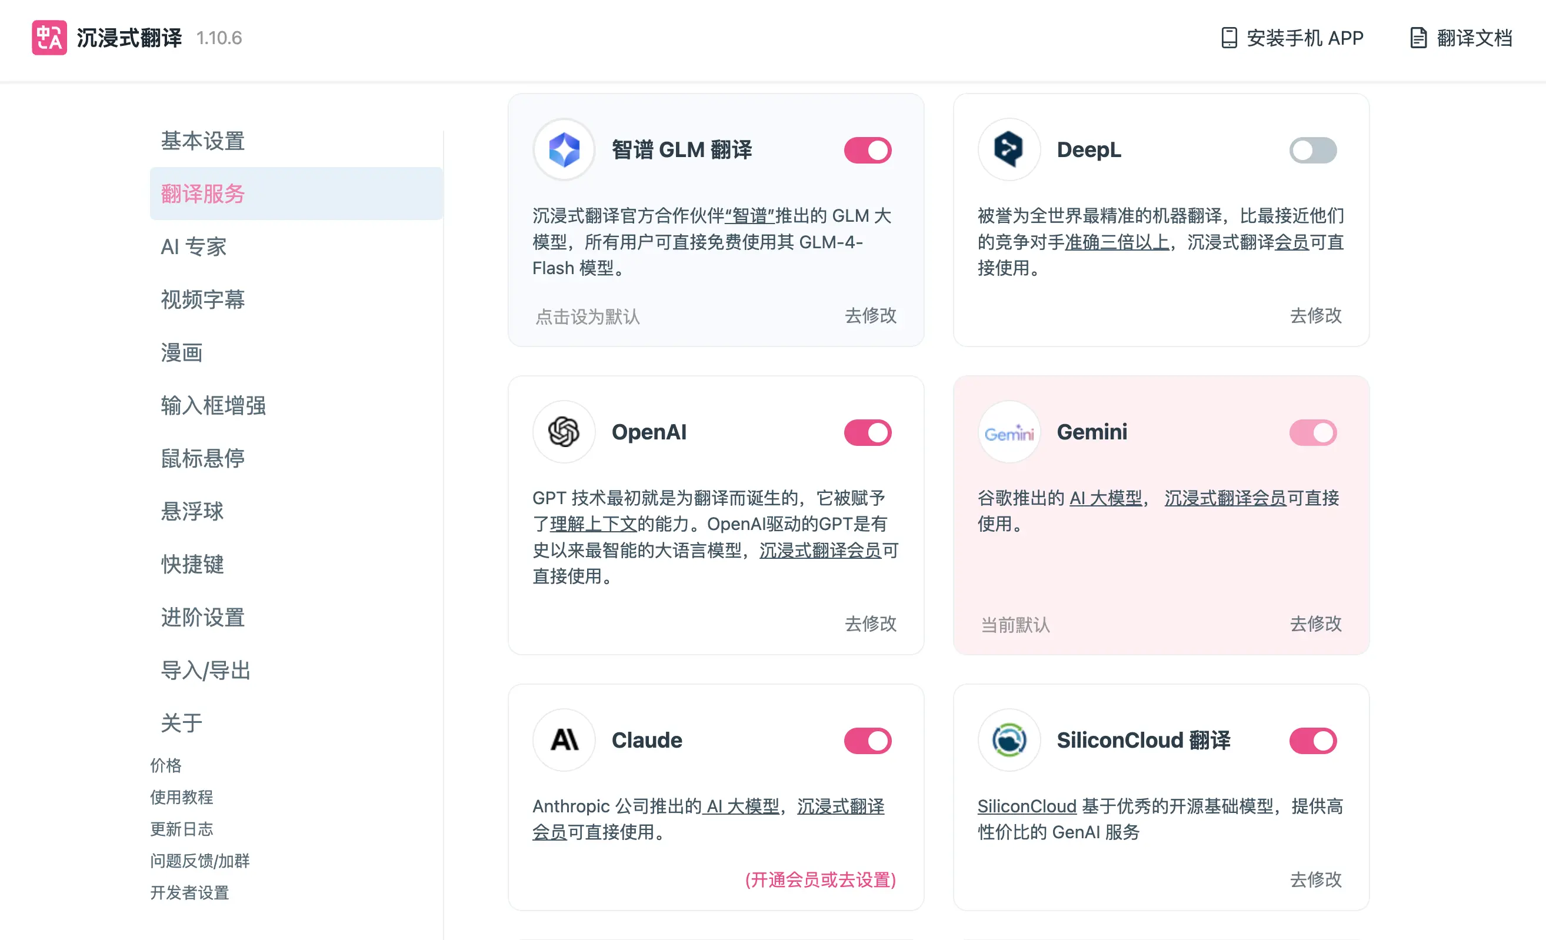The width and height of the screenshot is (1546, 940).
Task: Open 翻译文档 in header
Action: coord(1461,38)
